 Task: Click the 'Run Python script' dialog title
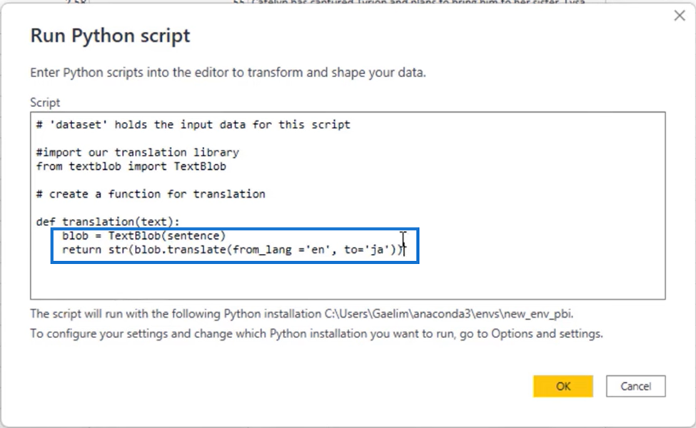click(x=110, y=36)
